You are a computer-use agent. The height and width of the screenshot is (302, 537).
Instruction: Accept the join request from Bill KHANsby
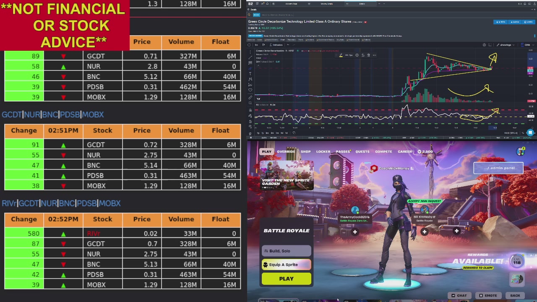pyautogui.click(x=425, y=201)
